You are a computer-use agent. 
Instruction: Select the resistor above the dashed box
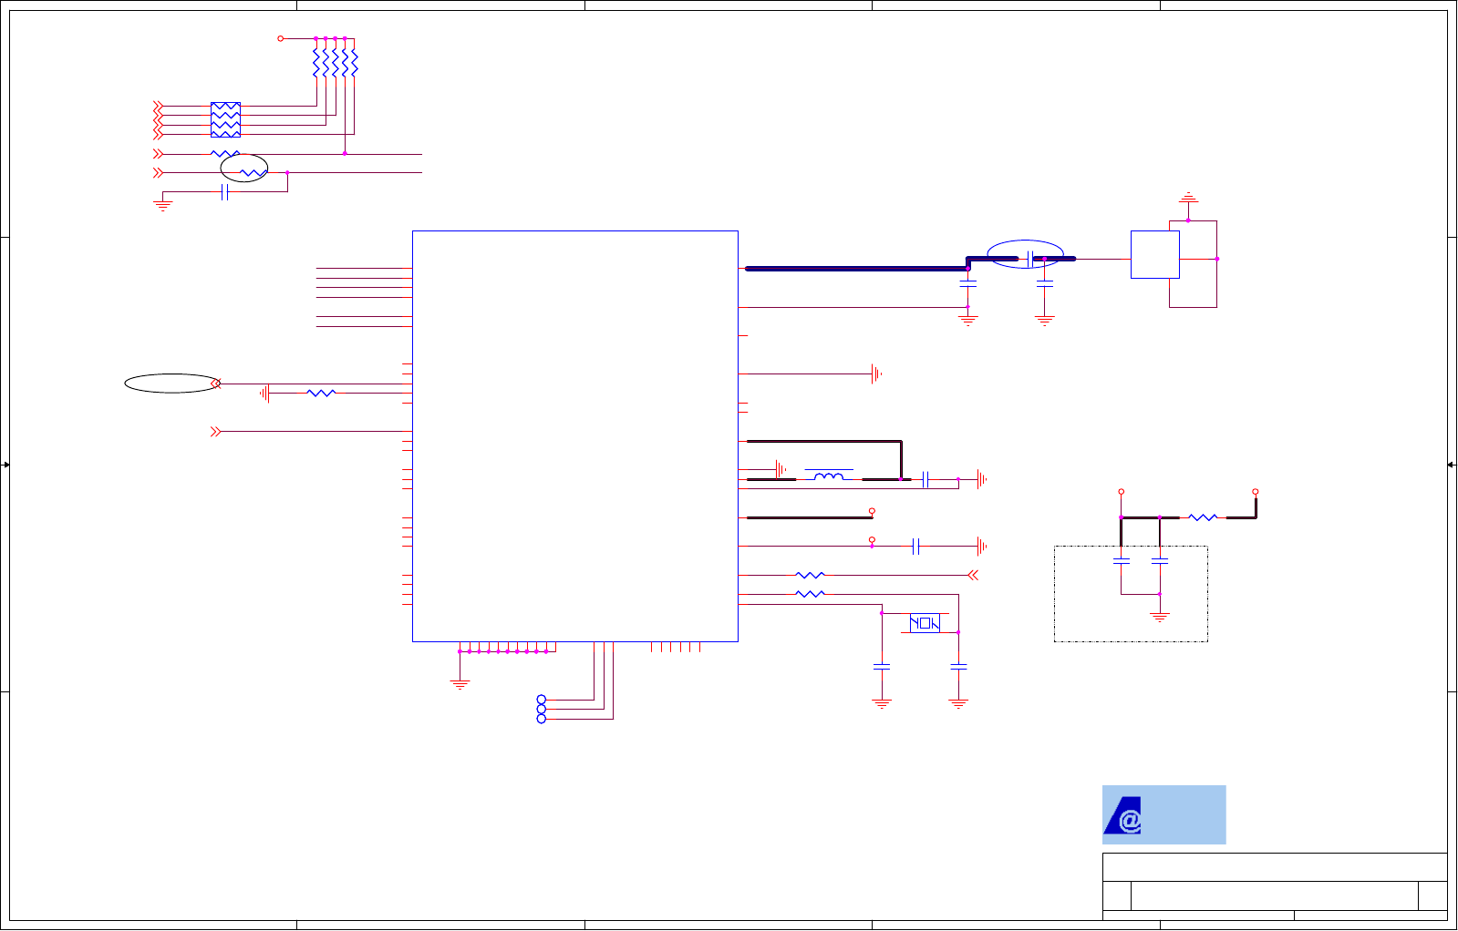point(1203,517)
